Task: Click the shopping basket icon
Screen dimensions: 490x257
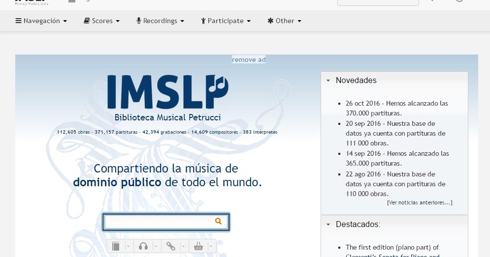Action: pyautogui.click(x=198, y=246)
